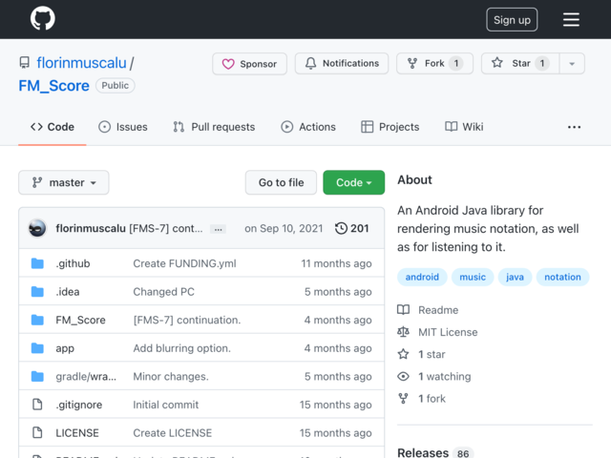
Task: Click the GitHub Octocat logo
Action: [x=42, y=18]
